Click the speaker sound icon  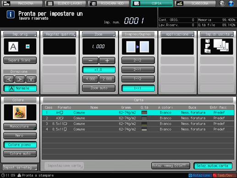pos(222,3)
